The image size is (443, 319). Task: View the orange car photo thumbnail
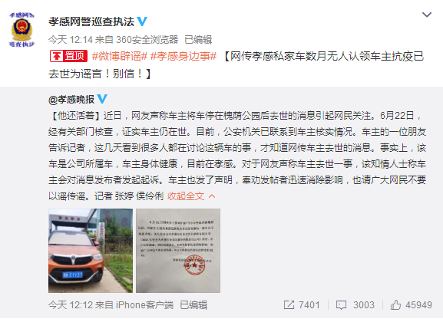click(x=91, y=251)
